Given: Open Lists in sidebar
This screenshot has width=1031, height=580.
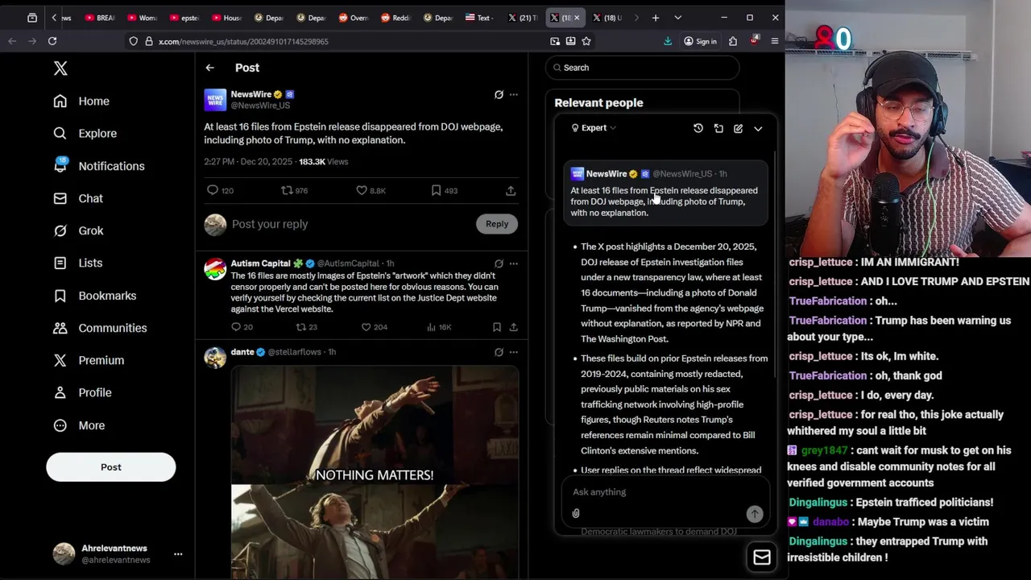Looking at the screenshot, I should click(x=77, y=263).
